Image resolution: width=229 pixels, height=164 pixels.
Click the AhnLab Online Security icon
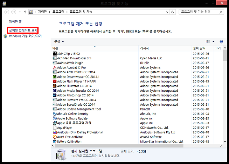55,114
